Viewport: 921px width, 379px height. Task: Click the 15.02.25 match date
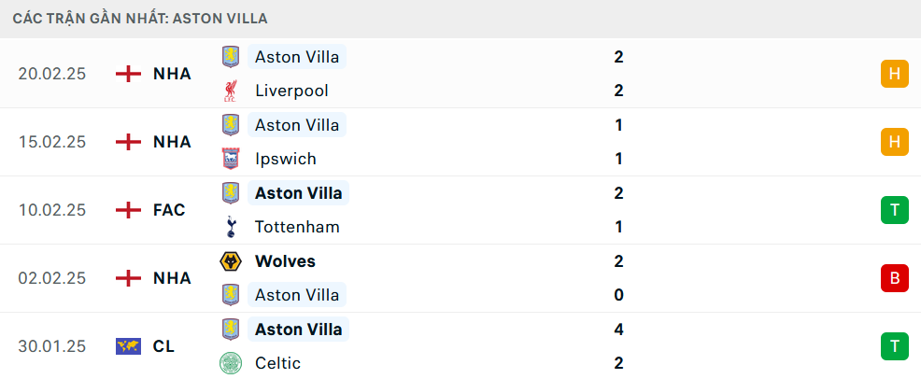[x=52, y=142]
